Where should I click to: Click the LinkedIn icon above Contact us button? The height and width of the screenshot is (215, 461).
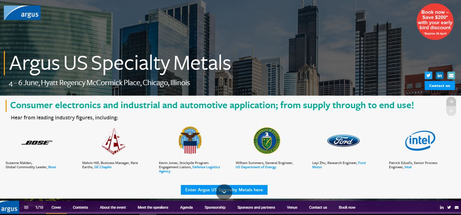coord(440,75)
